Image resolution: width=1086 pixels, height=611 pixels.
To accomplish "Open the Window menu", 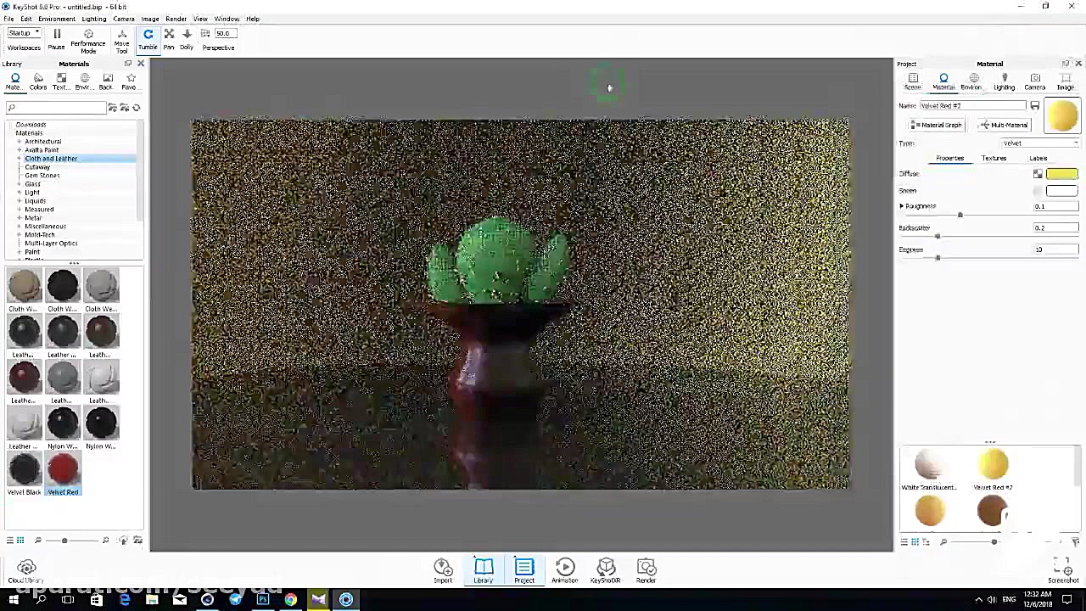I will pos(227,19).
